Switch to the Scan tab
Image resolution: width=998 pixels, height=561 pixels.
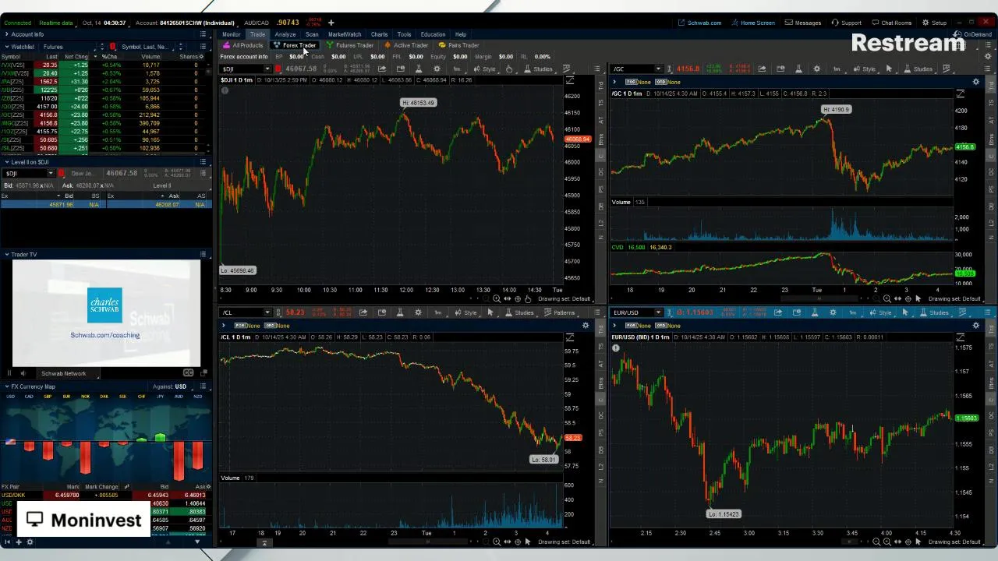[x=312, y=34]
